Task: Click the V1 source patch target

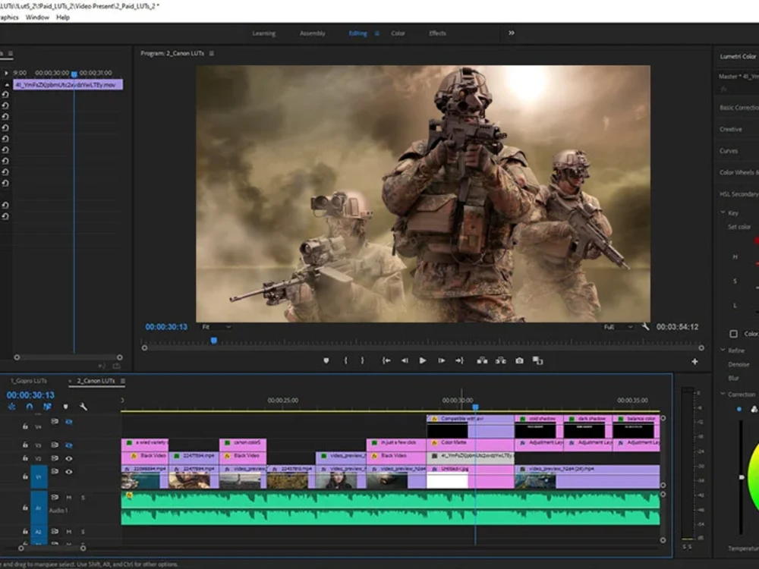Action: 39,476
